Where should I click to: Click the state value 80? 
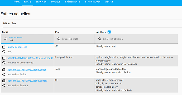[x=56, y=80]
